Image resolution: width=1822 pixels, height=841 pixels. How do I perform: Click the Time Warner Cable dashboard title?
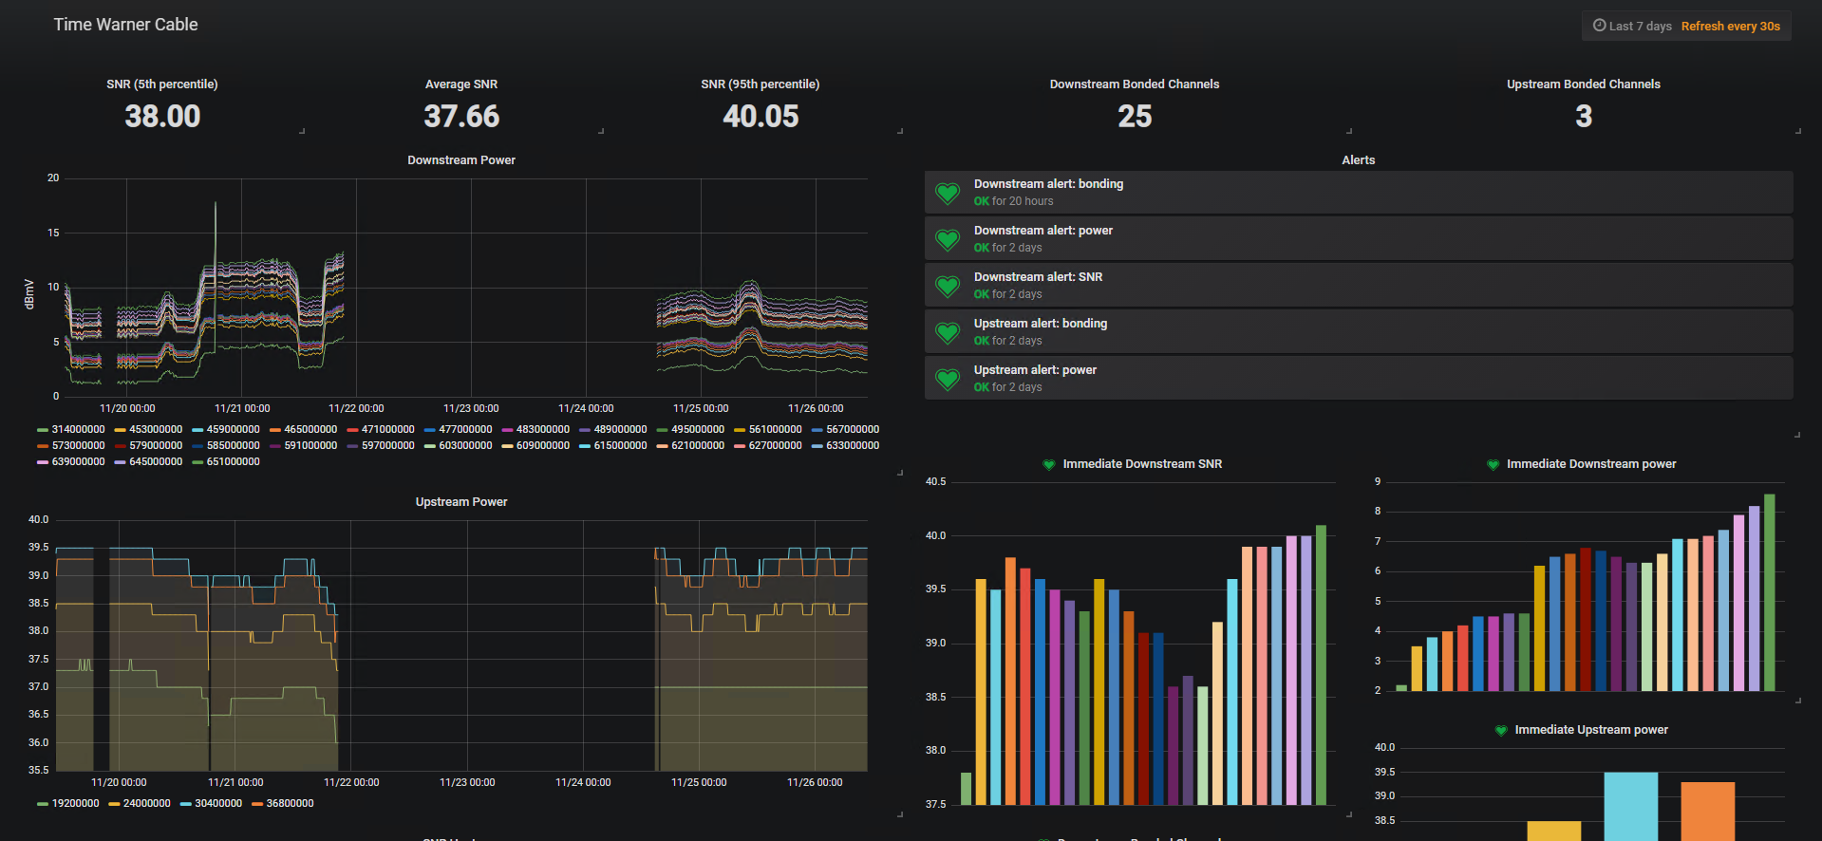125,25
